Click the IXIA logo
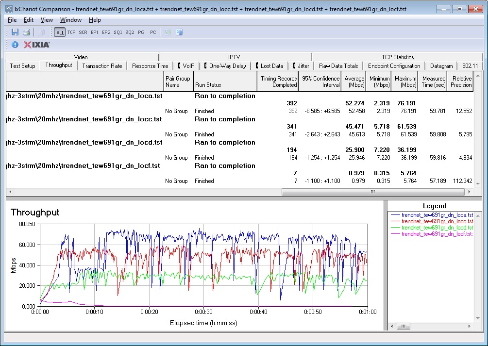 tap(37, 45)
